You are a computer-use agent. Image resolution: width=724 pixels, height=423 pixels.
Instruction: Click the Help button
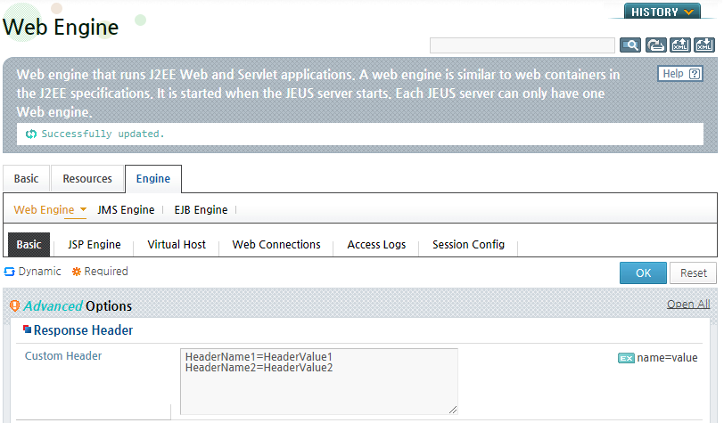click(x=680, y=74)
